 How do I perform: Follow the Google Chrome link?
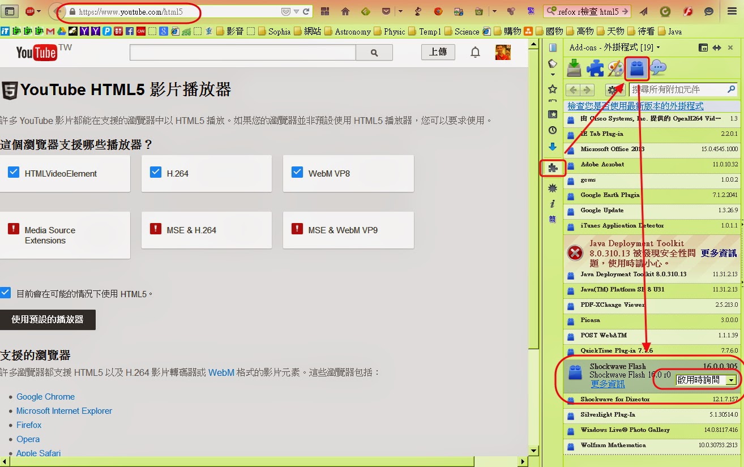[45, 397]
